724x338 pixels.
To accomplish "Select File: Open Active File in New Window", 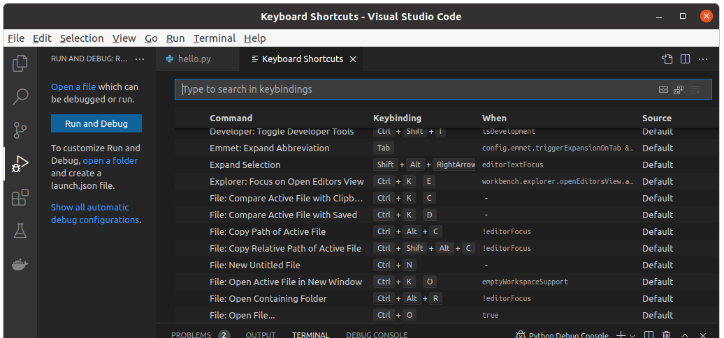I will click(443, 282).
